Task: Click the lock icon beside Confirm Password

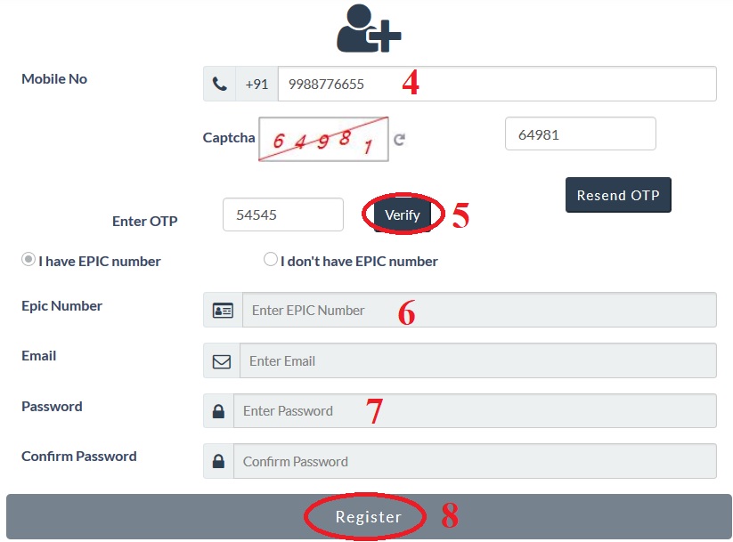Action: (x=218, y=461)
